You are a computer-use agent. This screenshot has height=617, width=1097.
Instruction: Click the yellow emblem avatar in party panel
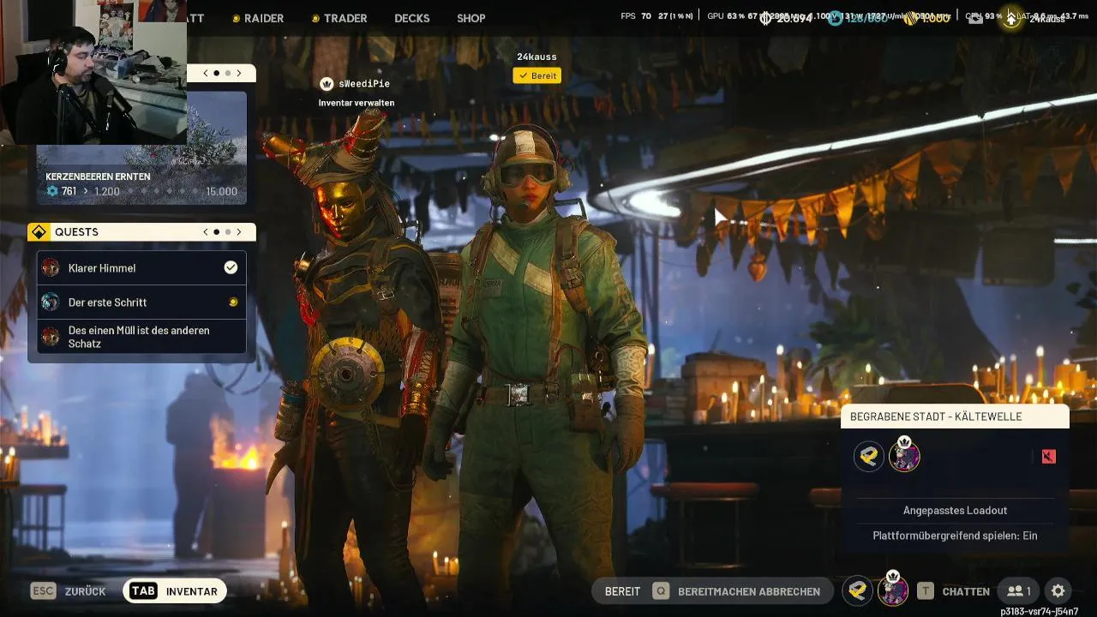click(869, 457)
